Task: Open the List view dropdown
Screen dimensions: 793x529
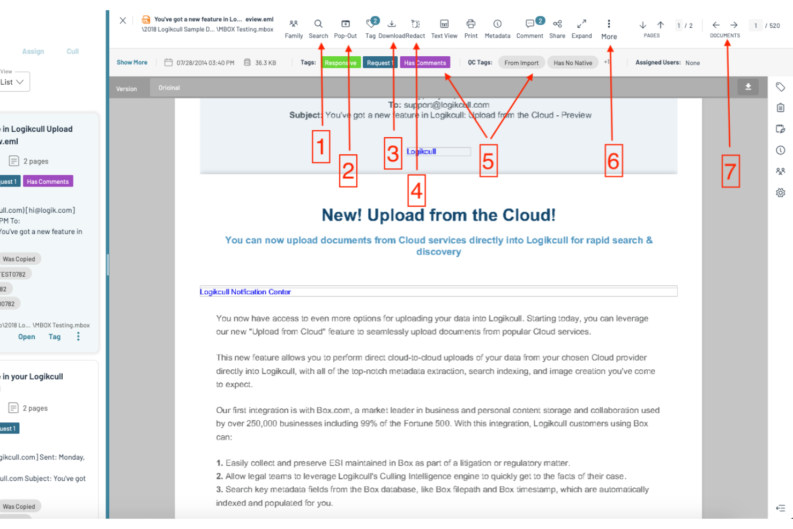Action: tap(14, 82)
